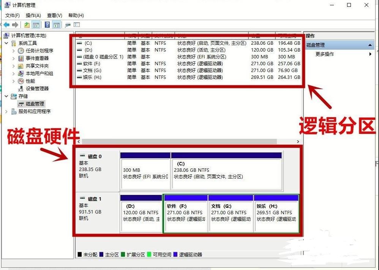Select the 300 MB EFI partition block
This screenshot has height=270, width=379.
point(145,171)
